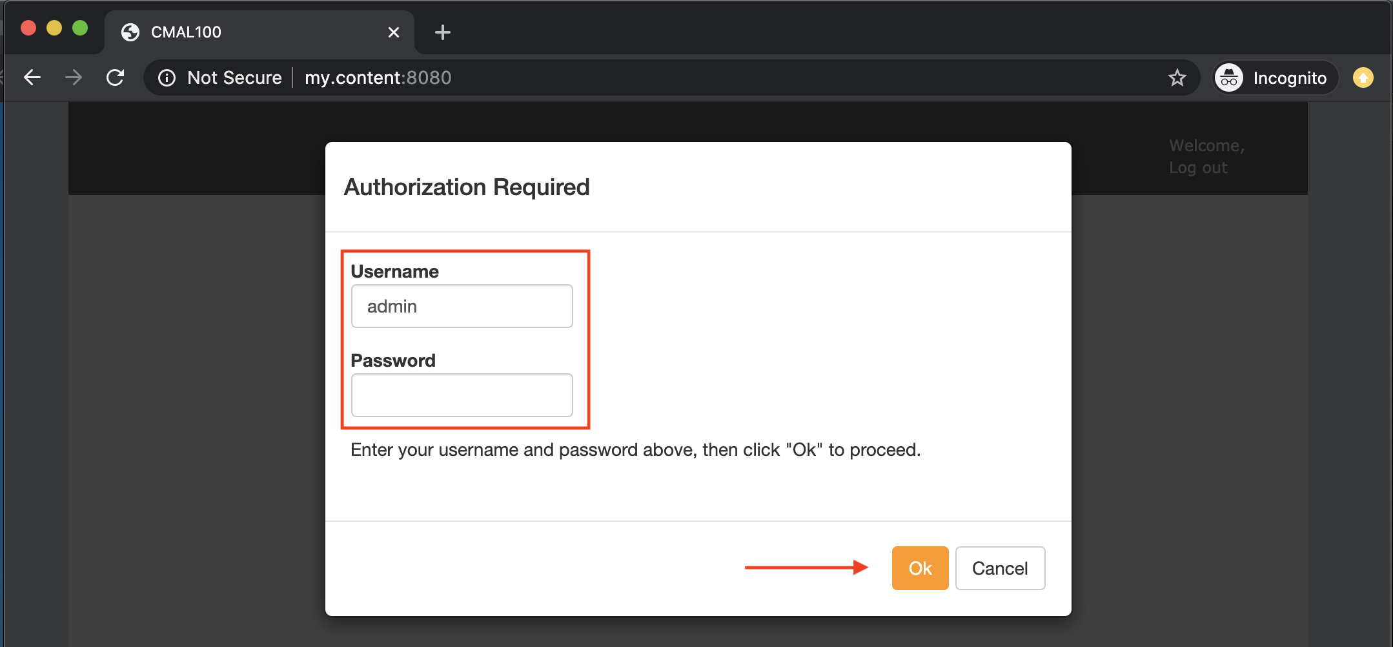1393x647 pixels.
Task: Minimize the browser with yellow button
Action: click(54, 28)
